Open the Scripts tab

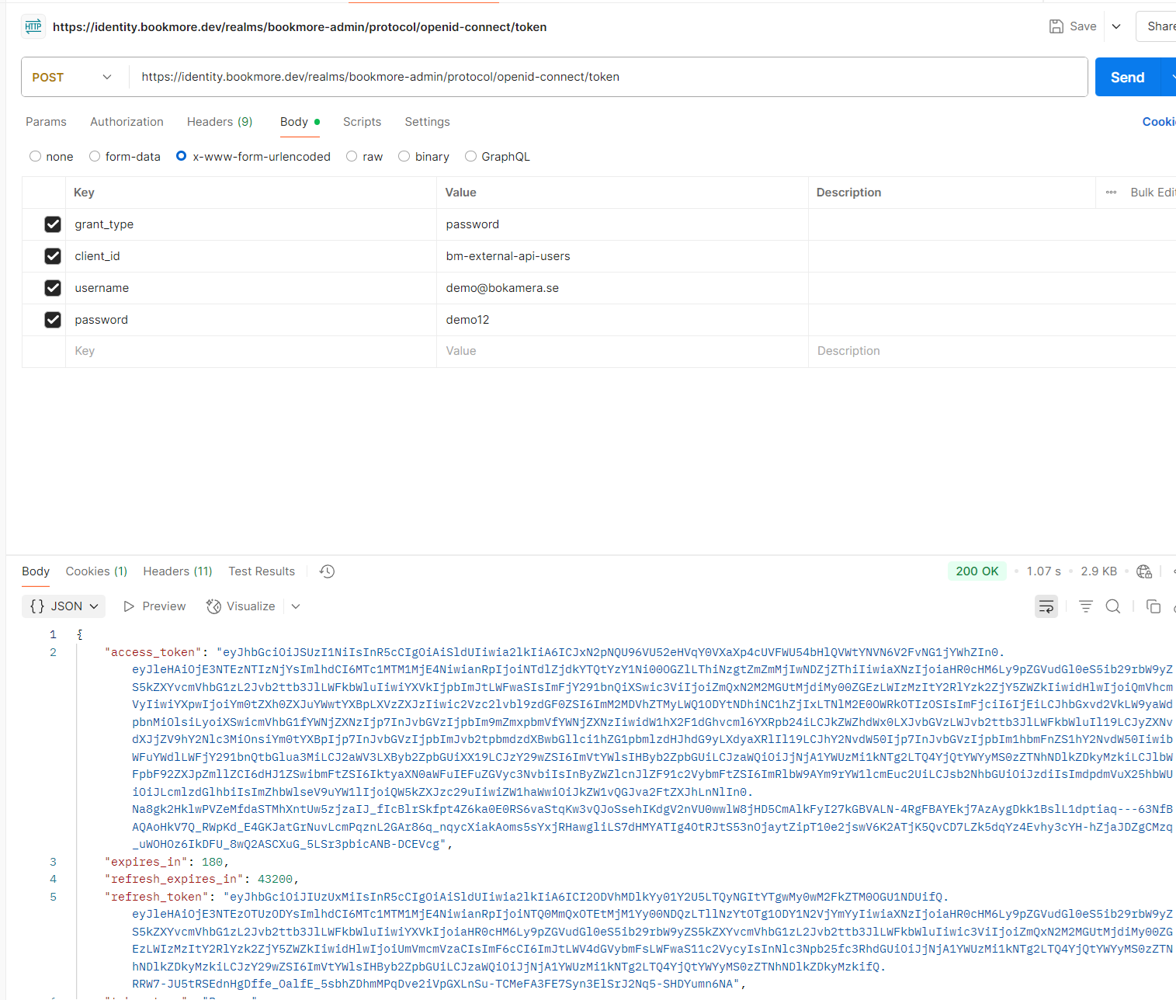(x=362, y=122)
